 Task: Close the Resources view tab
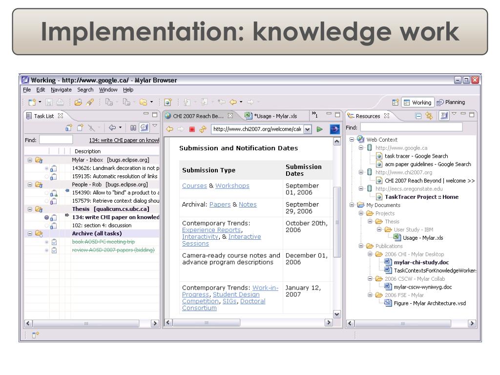click(x=387, y=116)
